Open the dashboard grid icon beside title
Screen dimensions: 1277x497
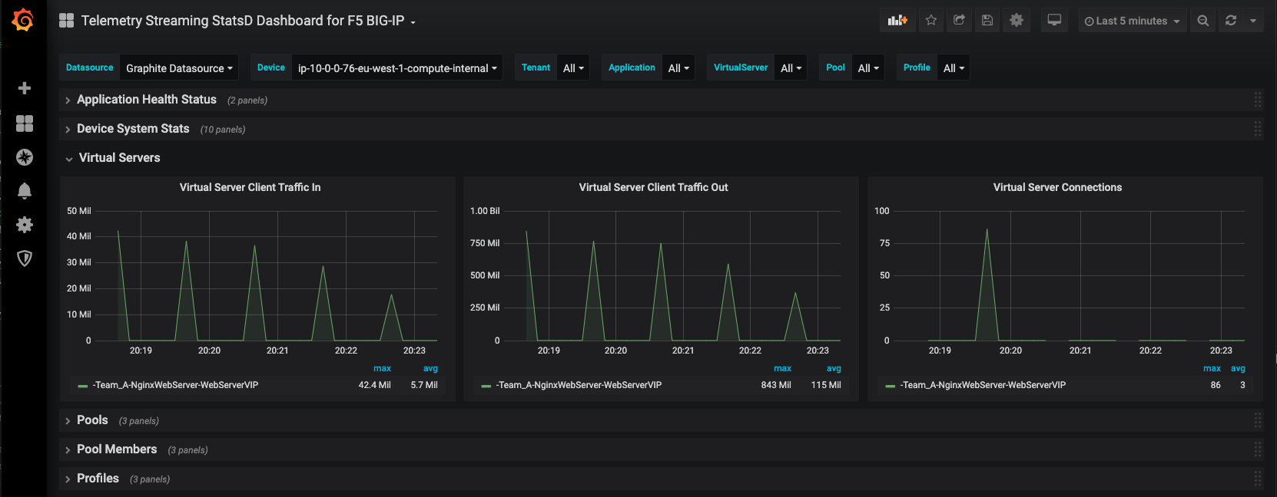click(67, 21)
